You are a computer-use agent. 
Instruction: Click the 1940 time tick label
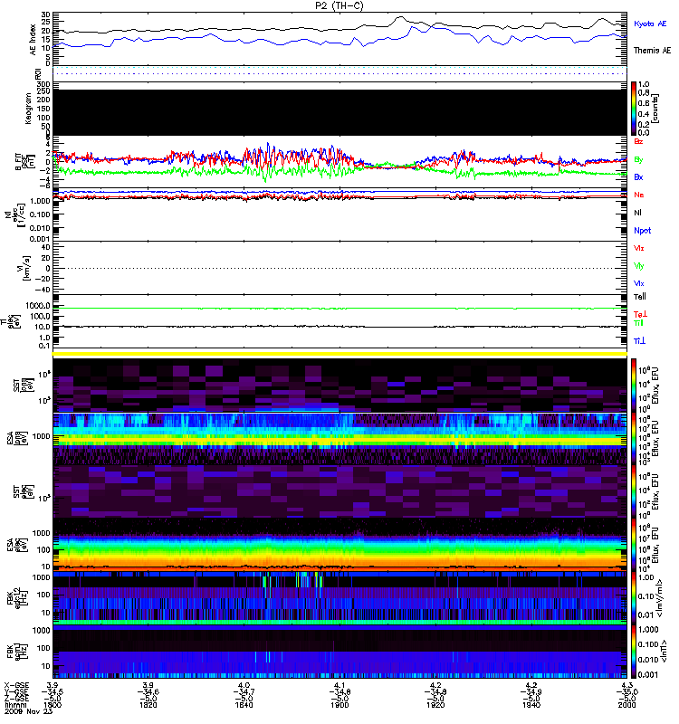pyautogui.click(x=531, y=705)
